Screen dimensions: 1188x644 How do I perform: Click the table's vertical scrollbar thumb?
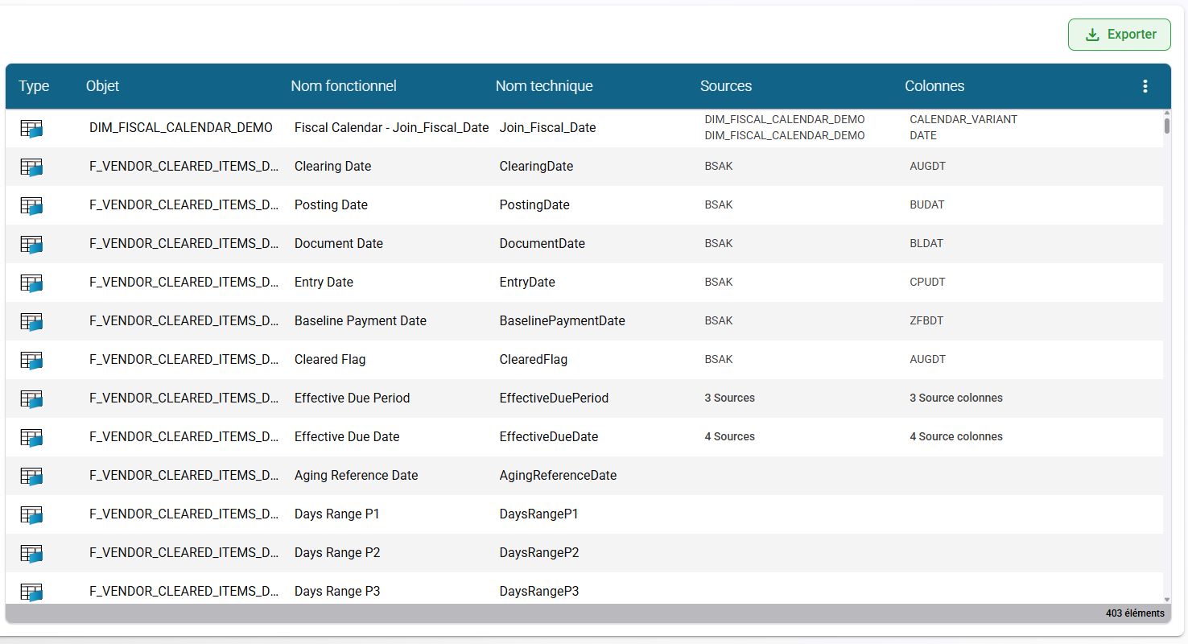tap(1167, 126)
